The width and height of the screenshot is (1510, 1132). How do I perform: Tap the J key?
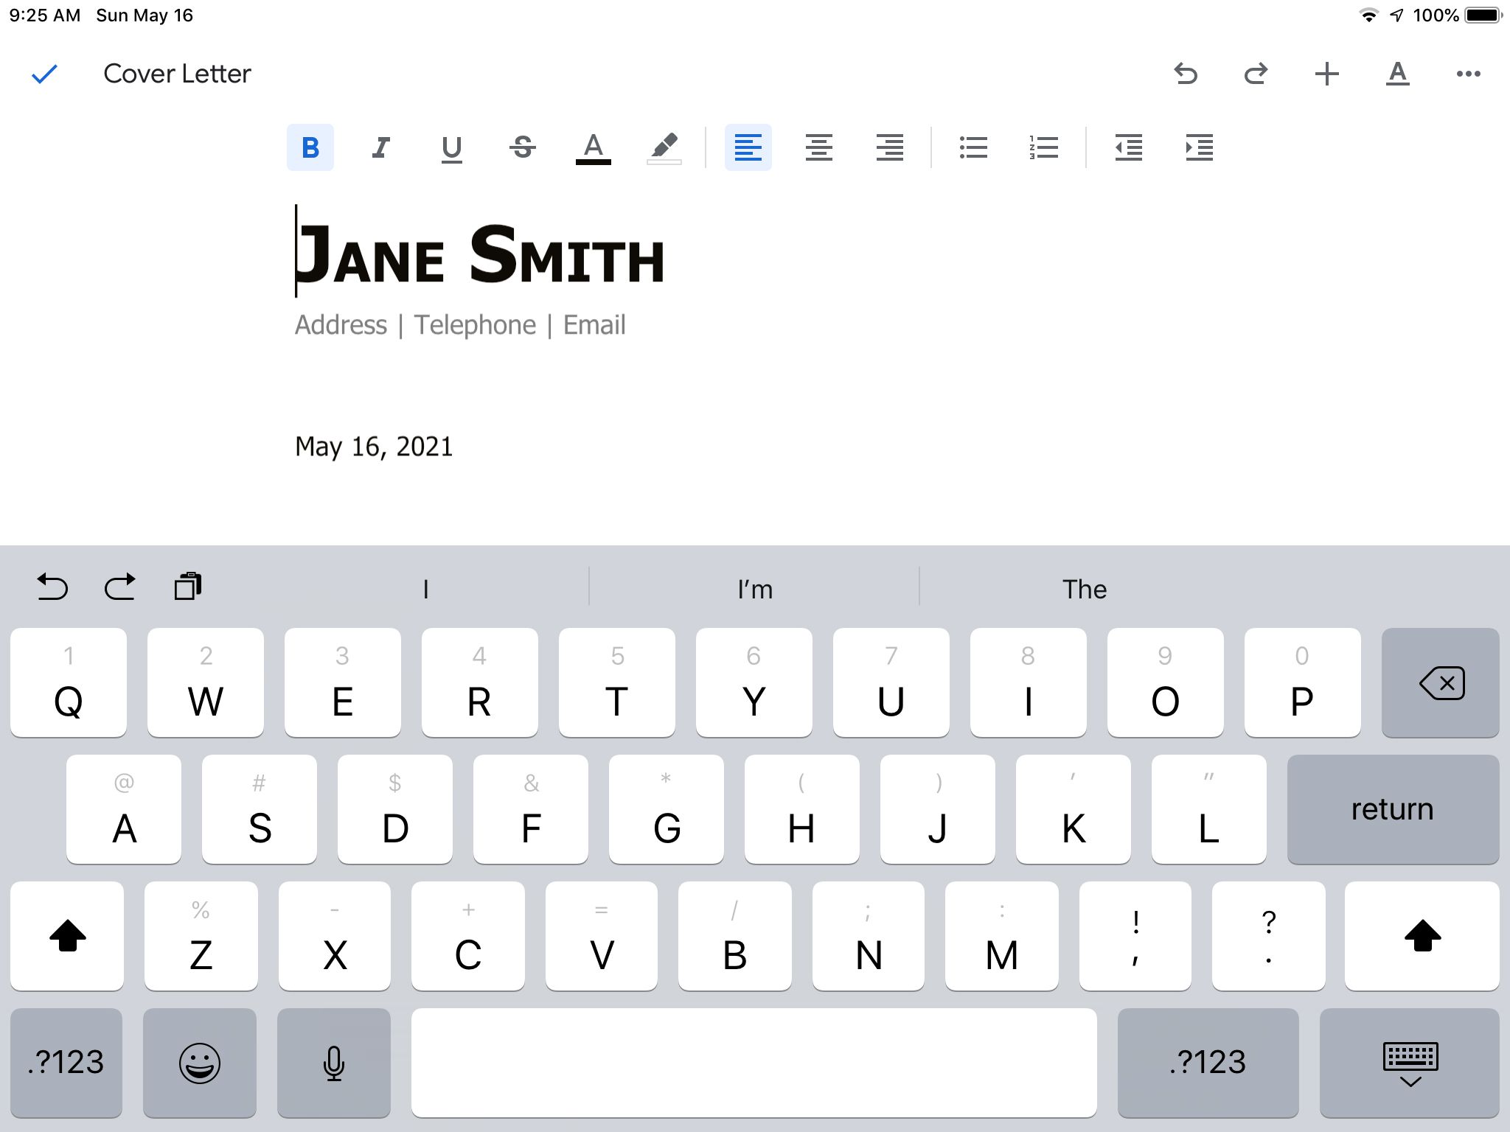[x=938, y=809]
